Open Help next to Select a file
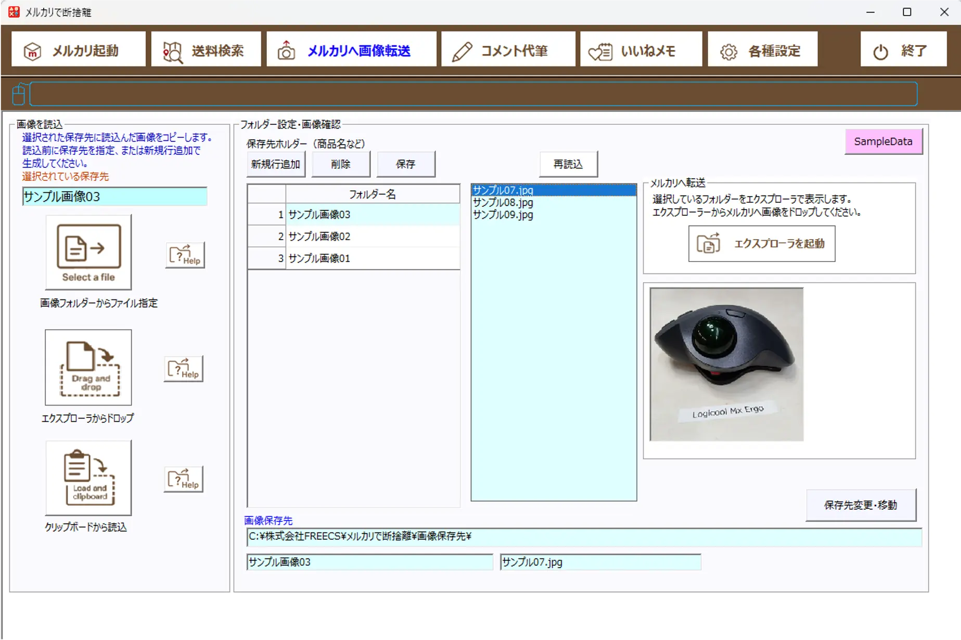Image resolution: width=961 pixels, height=640 pixels. pos(184,255)
